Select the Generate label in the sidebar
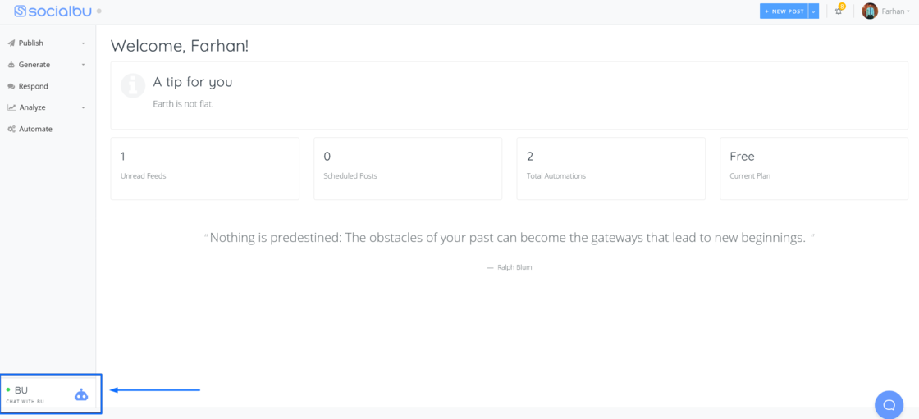919x419 pixels. pyautogui.click(x=34, y=65)
